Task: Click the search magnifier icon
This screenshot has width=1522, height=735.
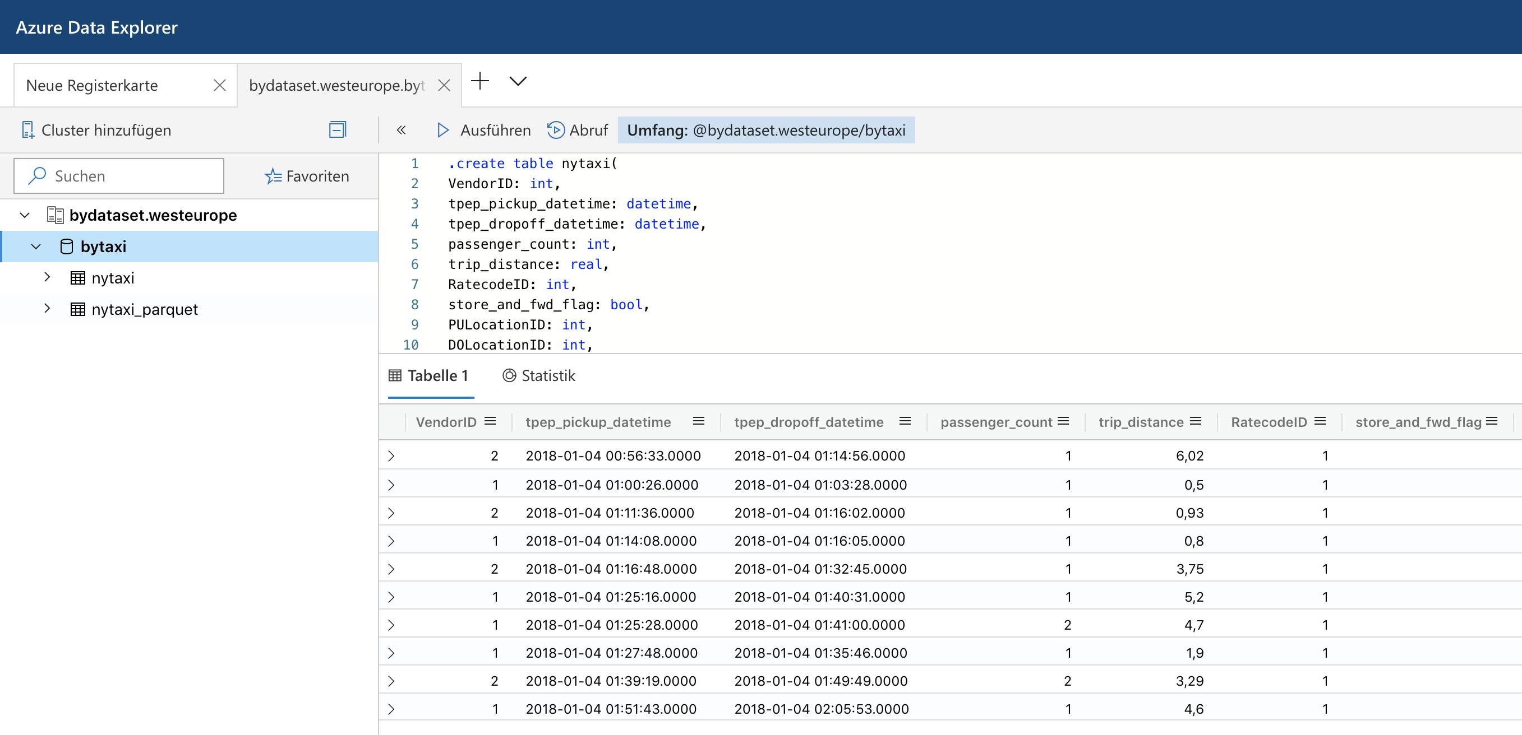Action: 36,175
